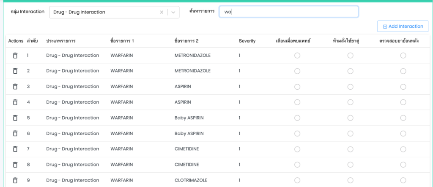433x187 pixels.
Task: Select ตรวจสอบยาย้อนหลัง for row 9 CLOTRIMAZOLE
Action: [x=403, y=180]
